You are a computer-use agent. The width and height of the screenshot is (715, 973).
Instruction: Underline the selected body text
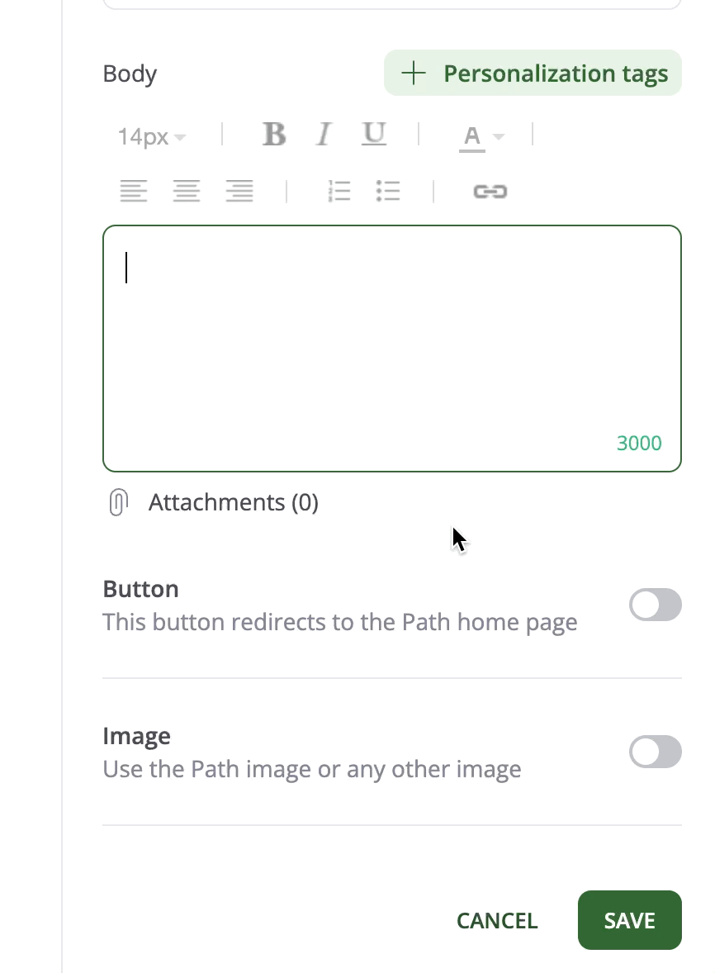point(374,135)
